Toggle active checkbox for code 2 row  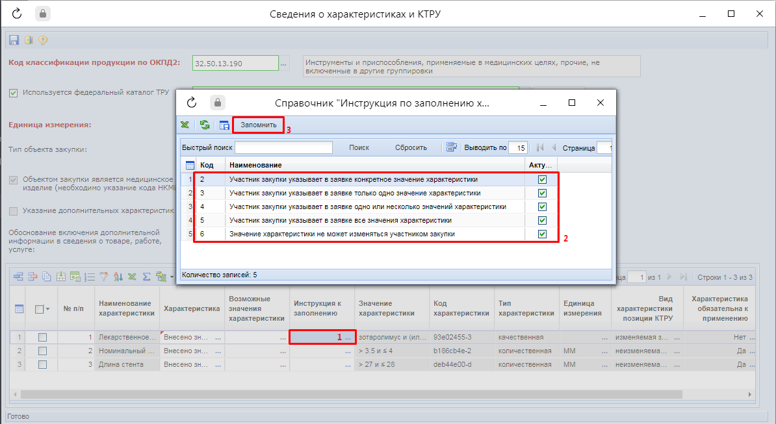click(x=543, y=180)
